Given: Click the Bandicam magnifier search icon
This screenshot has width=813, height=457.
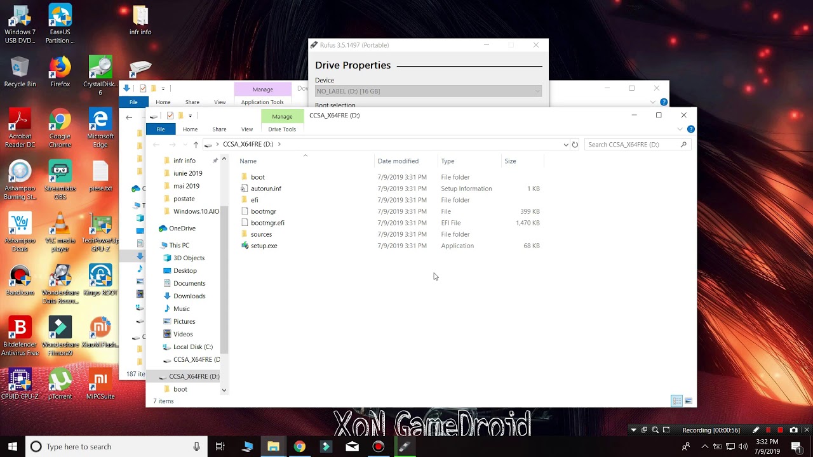Looking at the screenshot, I should (655, 430).
